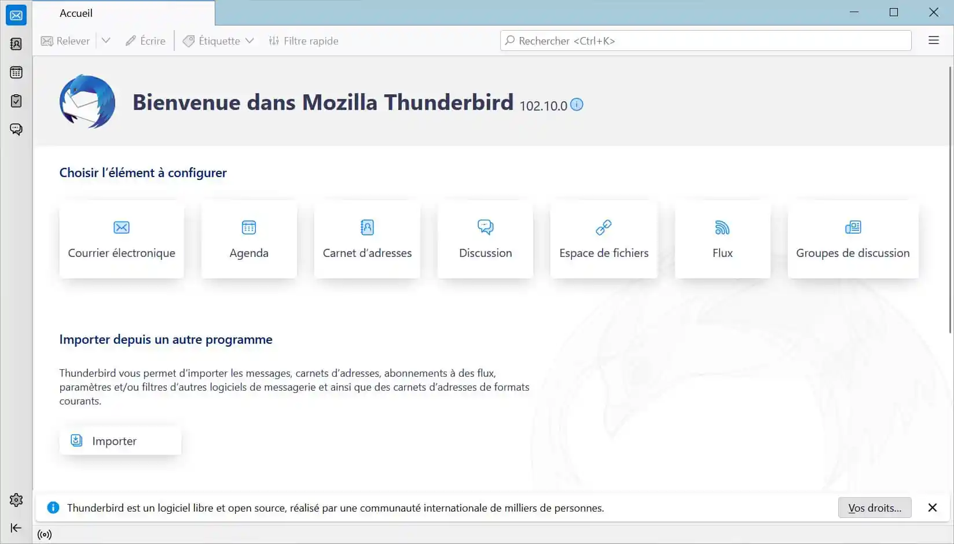The image size is (954, 544).
Task: Click heading Importer depuis un autre programme
Action: pos(166,340)
